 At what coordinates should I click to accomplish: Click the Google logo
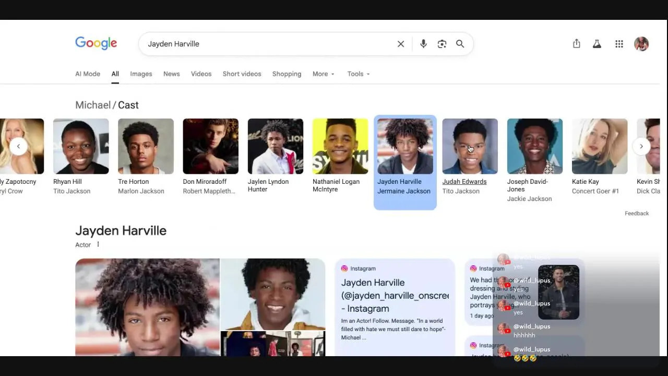[96, 43]
